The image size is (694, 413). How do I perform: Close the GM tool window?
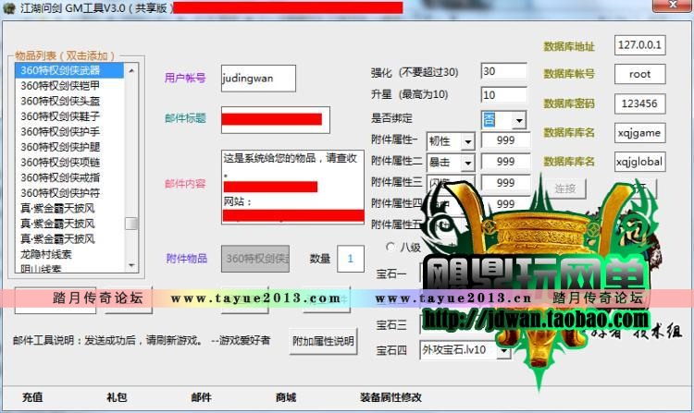pyautogui.click(x=672, y=6)
